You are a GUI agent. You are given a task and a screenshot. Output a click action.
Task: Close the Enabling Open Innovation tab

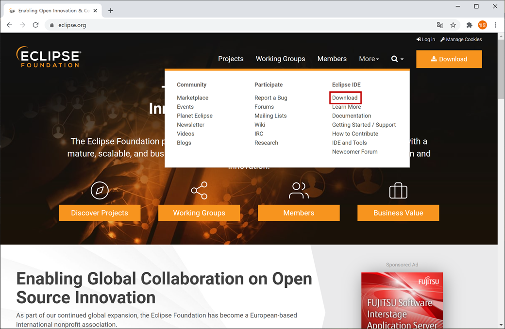pyautogui.click(x=95, y=11)
